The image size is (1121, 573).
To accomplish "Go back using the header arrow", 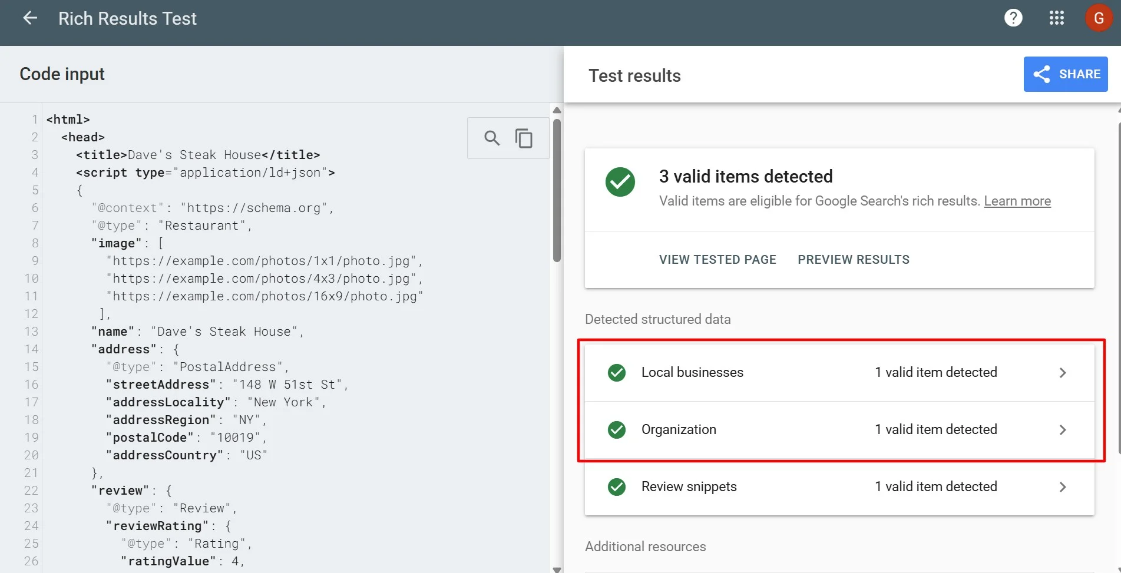I will pos(30,18).
